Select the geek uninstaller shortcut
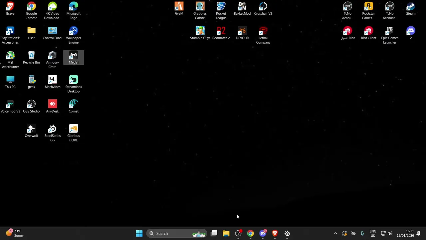Screen dimensions: 426x240 click(x=31, y=82)
